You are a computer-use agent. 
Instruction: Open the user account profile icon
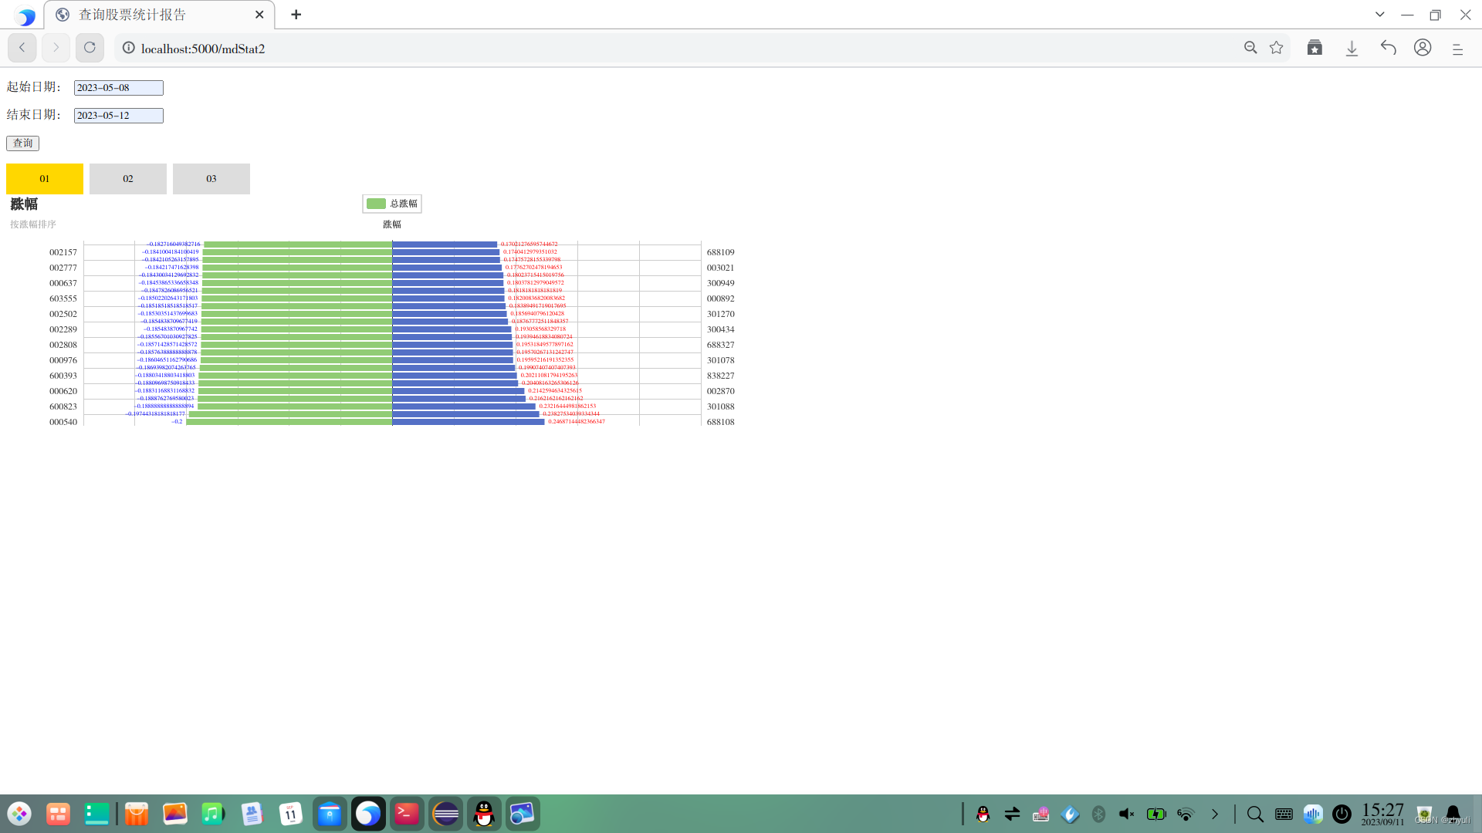1423,48
